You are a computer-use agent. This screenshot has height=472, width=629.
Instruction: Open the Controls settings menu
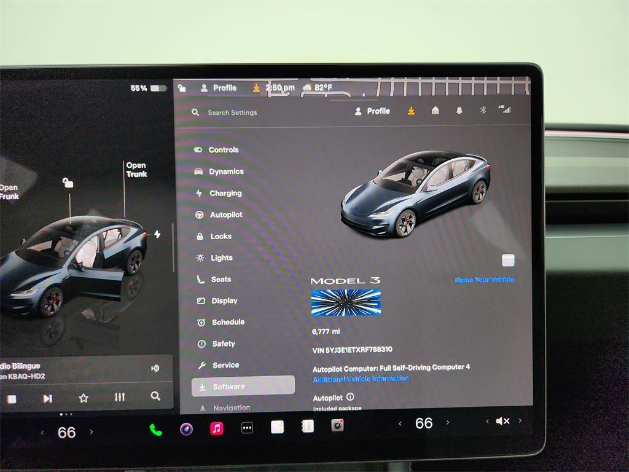(x=217, y=150)
